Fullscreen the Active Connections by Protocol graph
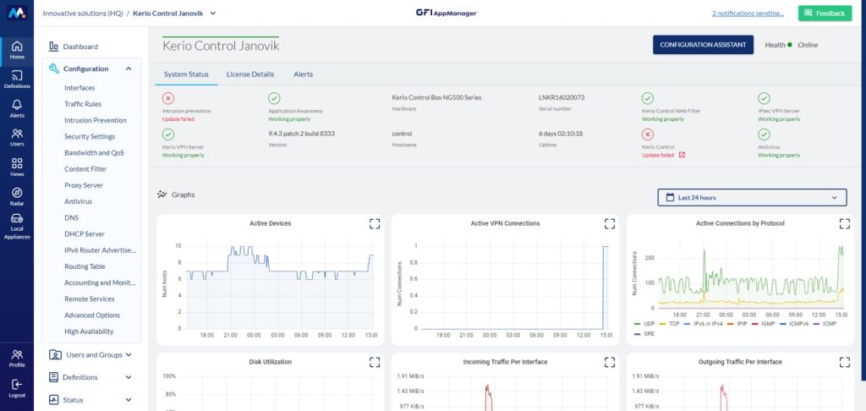Image resolution: width=866 pixels, height=411 pixels. [x=843, y=223]
